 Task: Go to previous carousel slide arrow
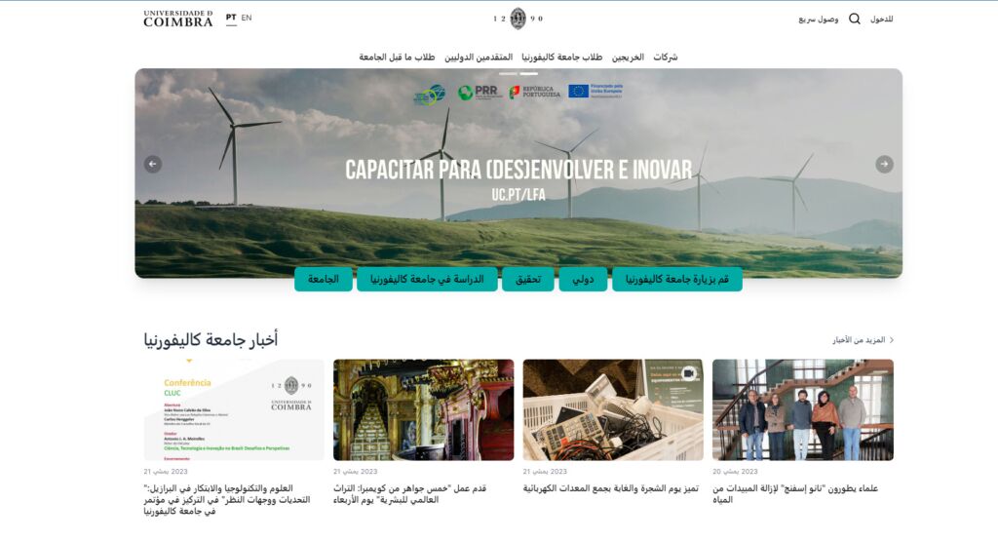pyautogui.click(x=153, y=165)
